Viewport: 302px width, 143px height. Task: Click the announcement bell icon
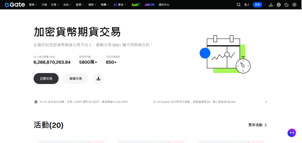(36, 102)
